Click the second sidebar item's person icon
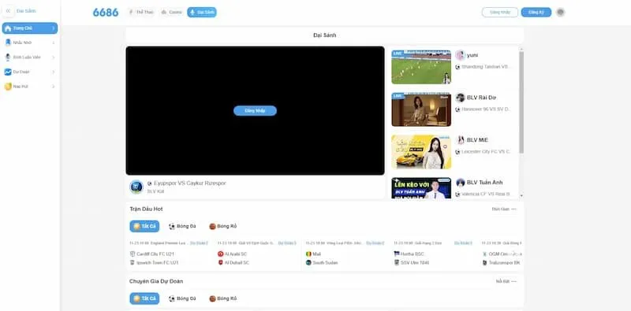631x311 pixels. point(8,43)
